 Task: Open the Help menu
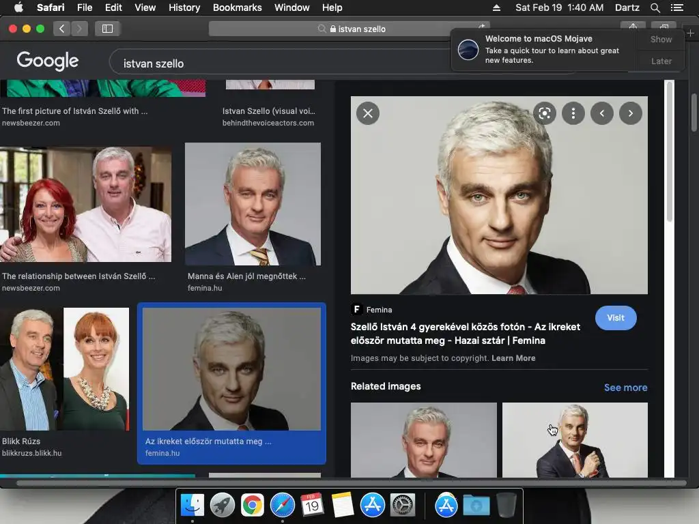click(332, 8)
